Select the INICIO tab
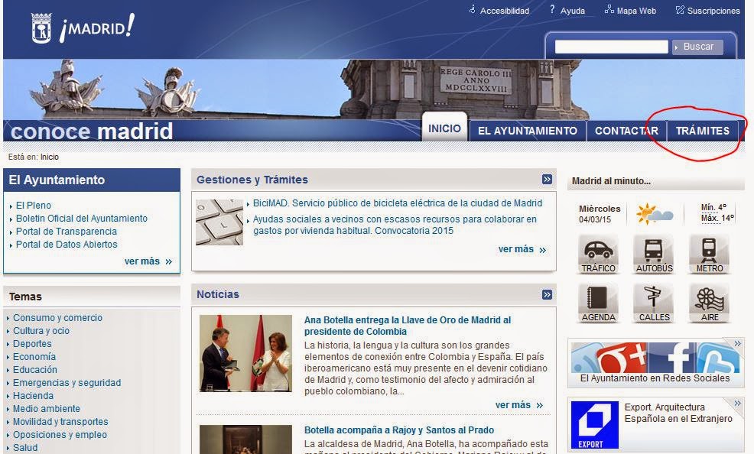This screenshot has width=754, height=454. (x=444, y=128)
